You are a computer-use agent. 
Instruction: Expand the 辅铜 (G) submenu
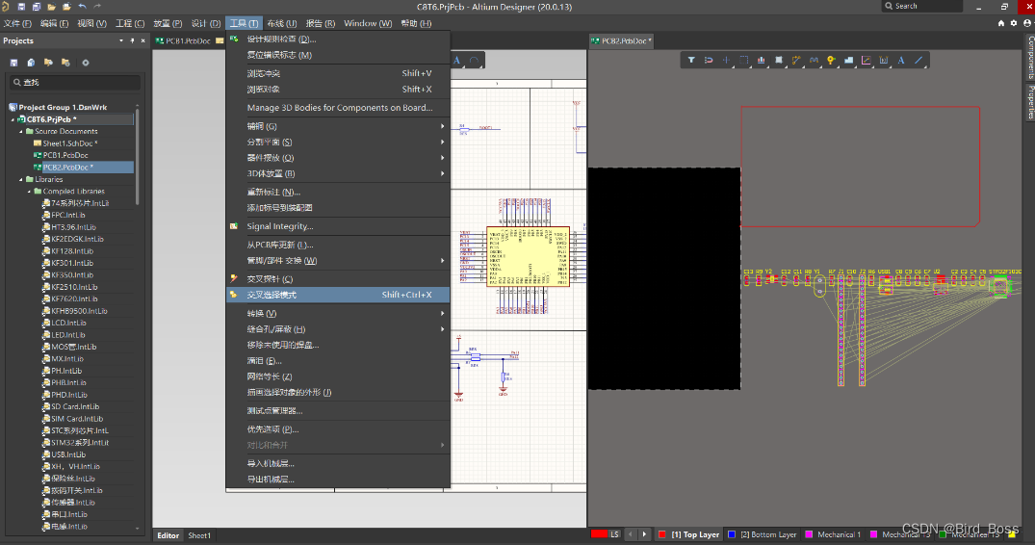coord(338,126)
